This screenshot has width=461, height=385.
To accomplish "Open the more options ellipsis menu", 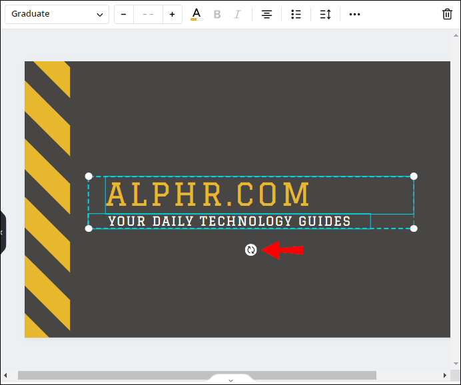I will pyautogui.click(x=354, y=14).
